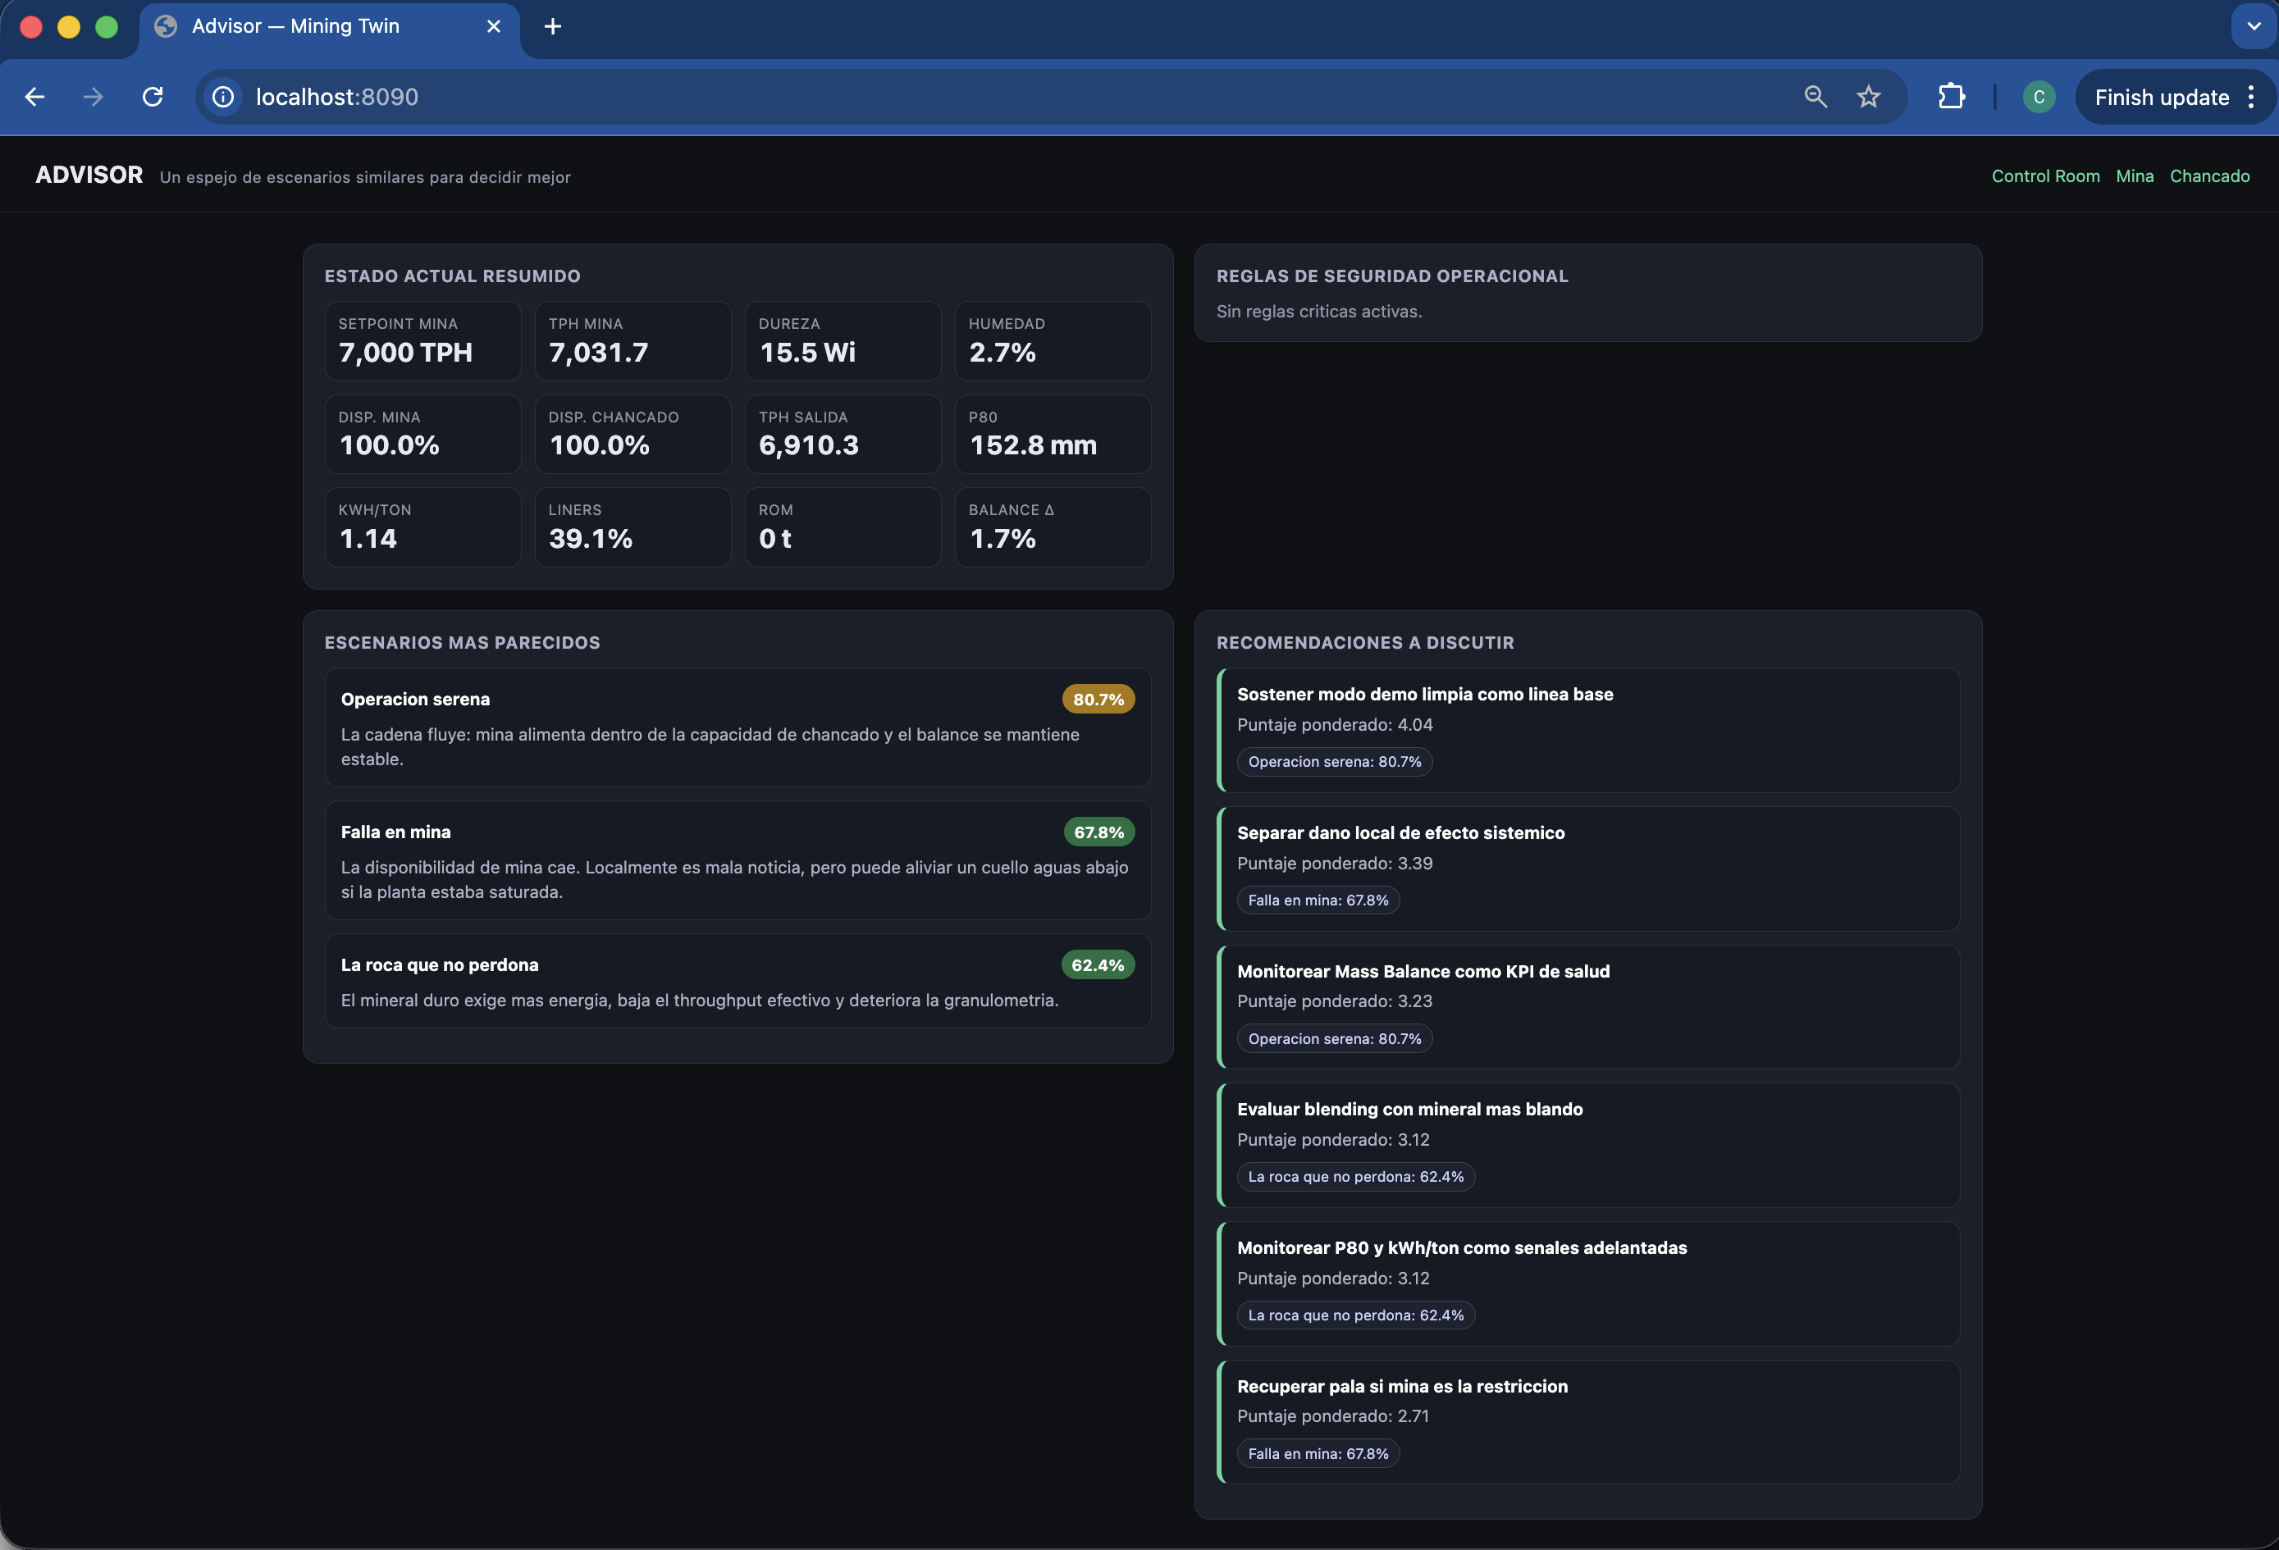This screenshot has height=1550, width=2279.
Task: Click the Liners 39.1% value
Action: tap(591, 538)
